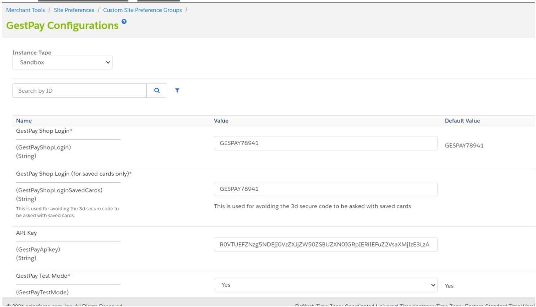Image resolution: width=536 pixels, height=307 pixels.
Task: Edit the saved cards Shop Login field
Action: coord(326,189)
